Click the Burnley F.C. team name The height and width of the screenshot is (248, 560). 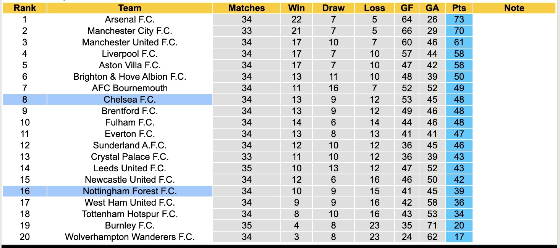point(130,225)
